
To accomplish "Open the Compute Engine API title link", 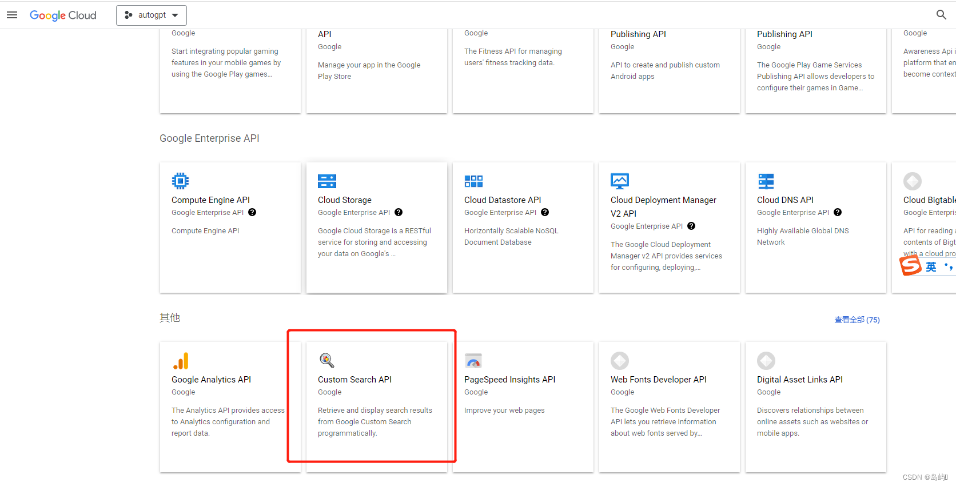I will (x=210, y=200).
